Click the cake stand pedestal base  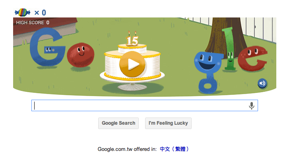(132, 87)
